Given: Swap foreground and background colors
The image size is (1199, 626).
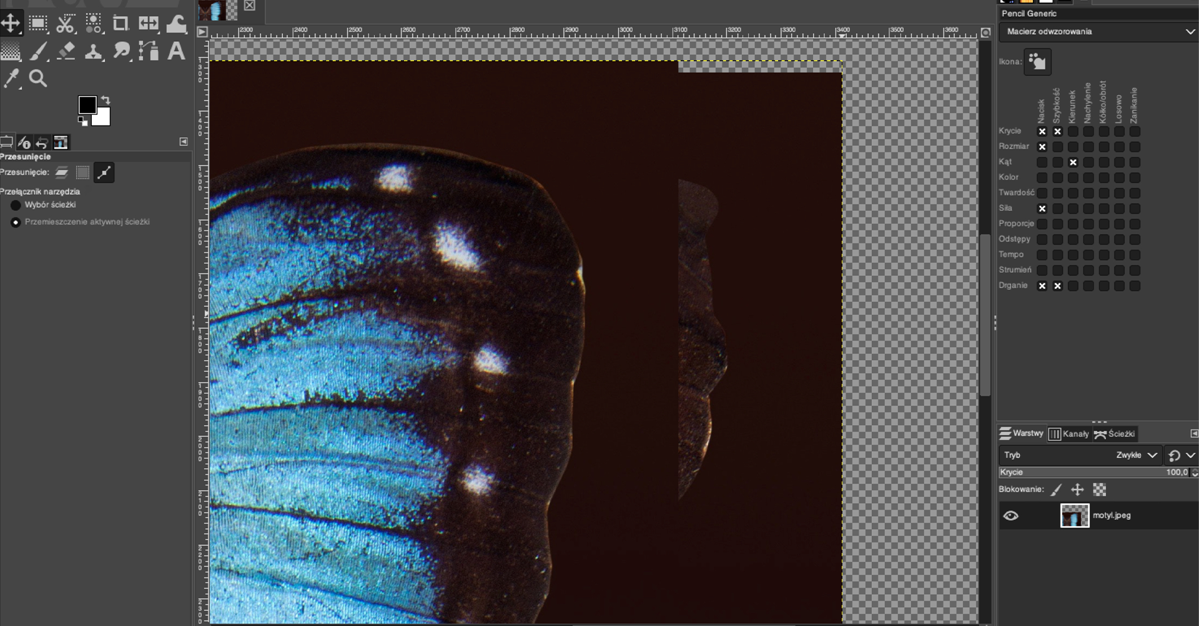Looking at the screenshot, I should (106, 100).
